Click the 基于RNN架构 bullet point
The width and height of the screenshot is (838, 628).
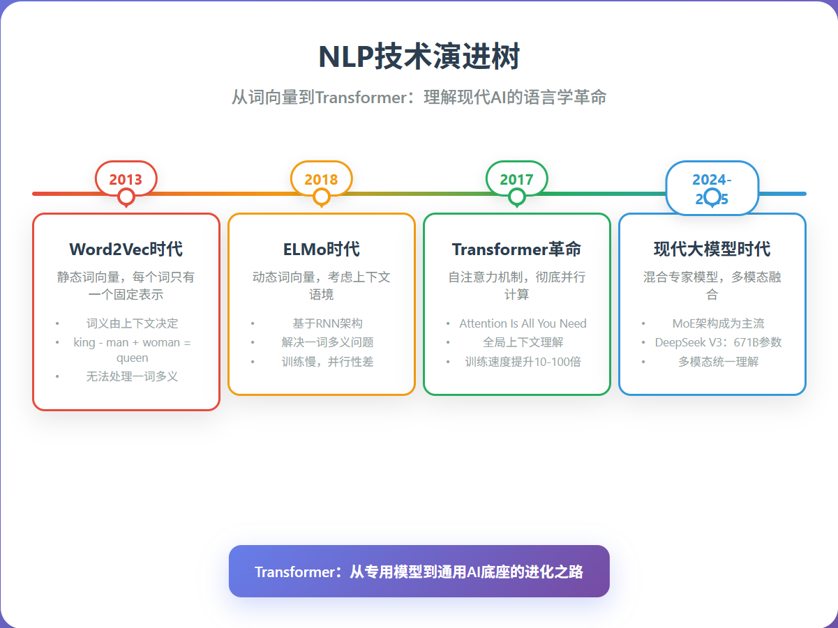324,323
